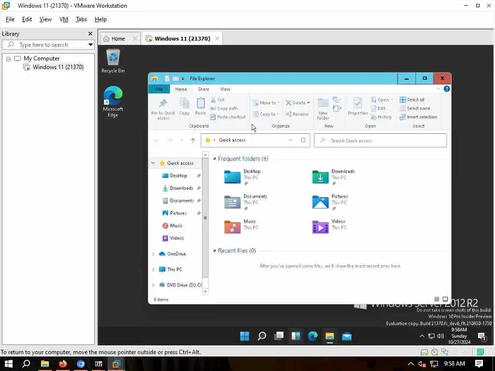Select Recycle Bin on VM desktop
This screenshot has width=495, height=371.
click(x=113, y=61)
